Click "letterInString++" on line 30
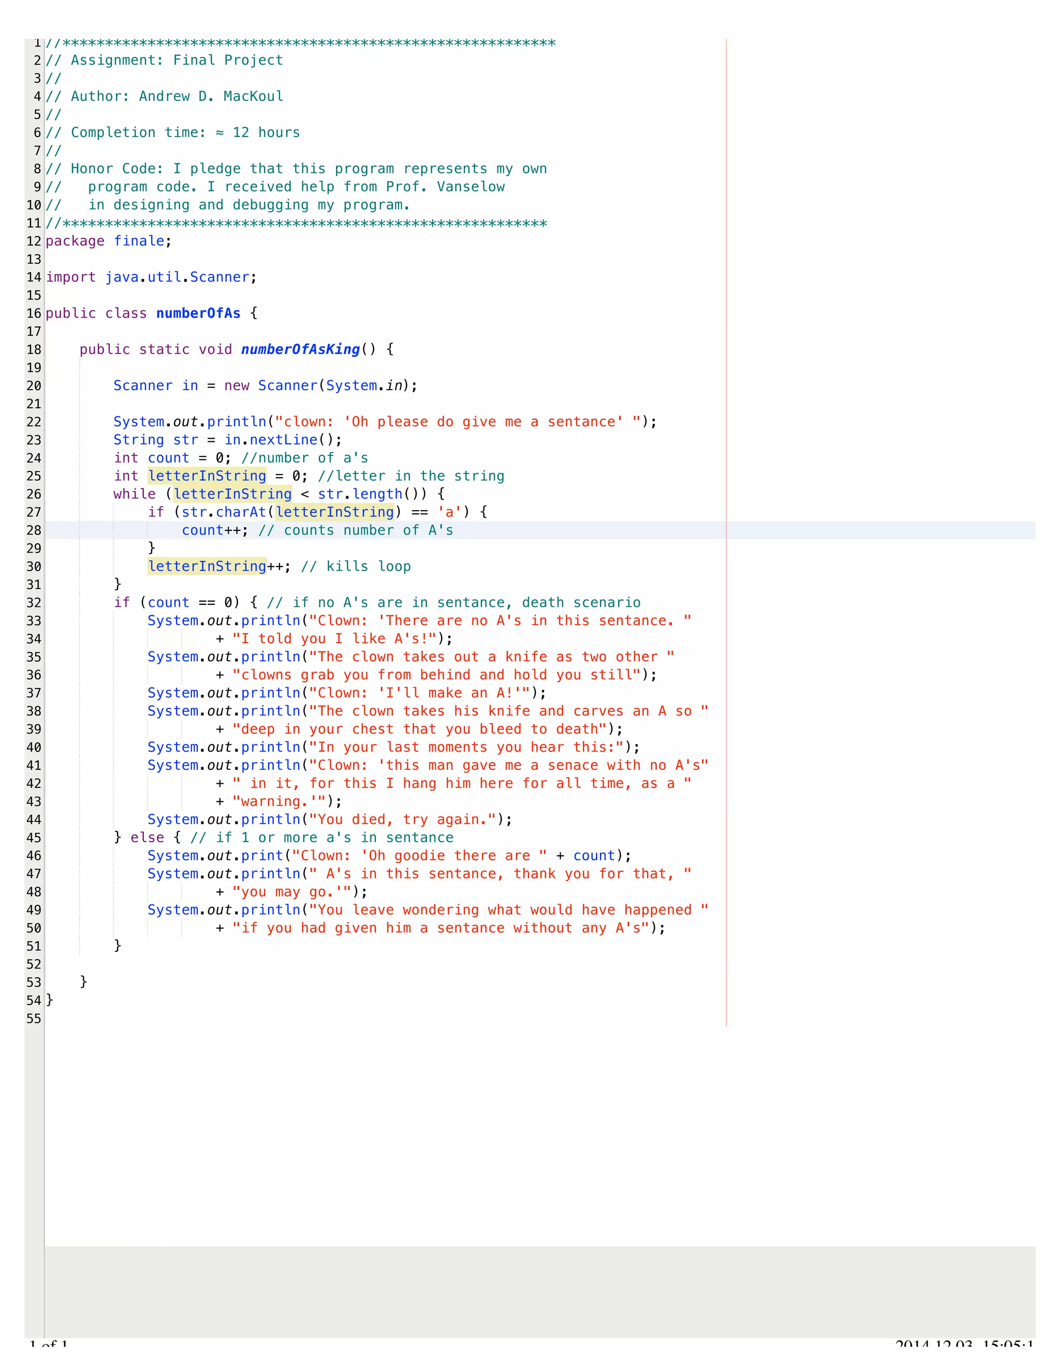Viewport: 1060px width, 1371px height. click(215, 566)
